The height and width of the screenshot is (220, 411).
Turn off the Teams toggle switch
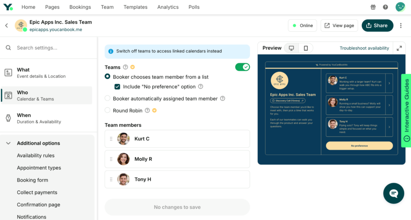[x=242, y=67]
